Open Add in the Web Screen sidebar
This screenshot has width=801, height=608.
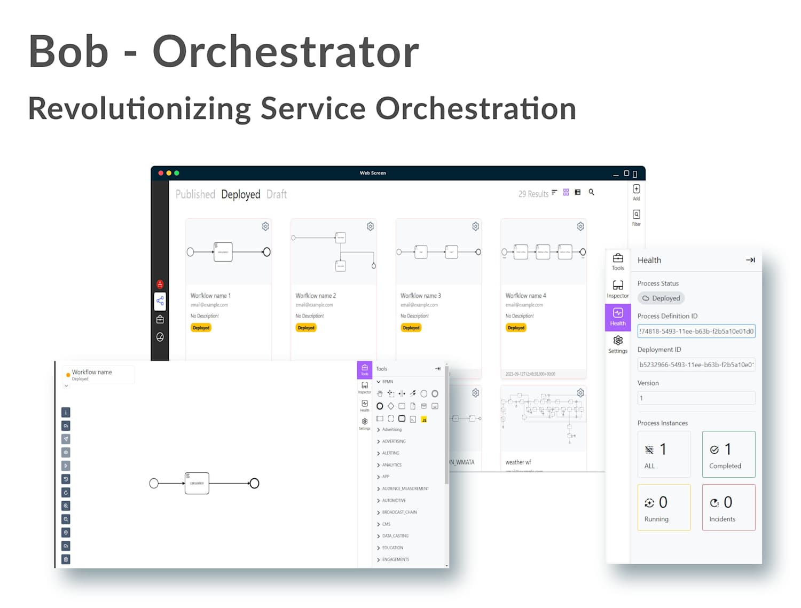click(x=636, y=192)
